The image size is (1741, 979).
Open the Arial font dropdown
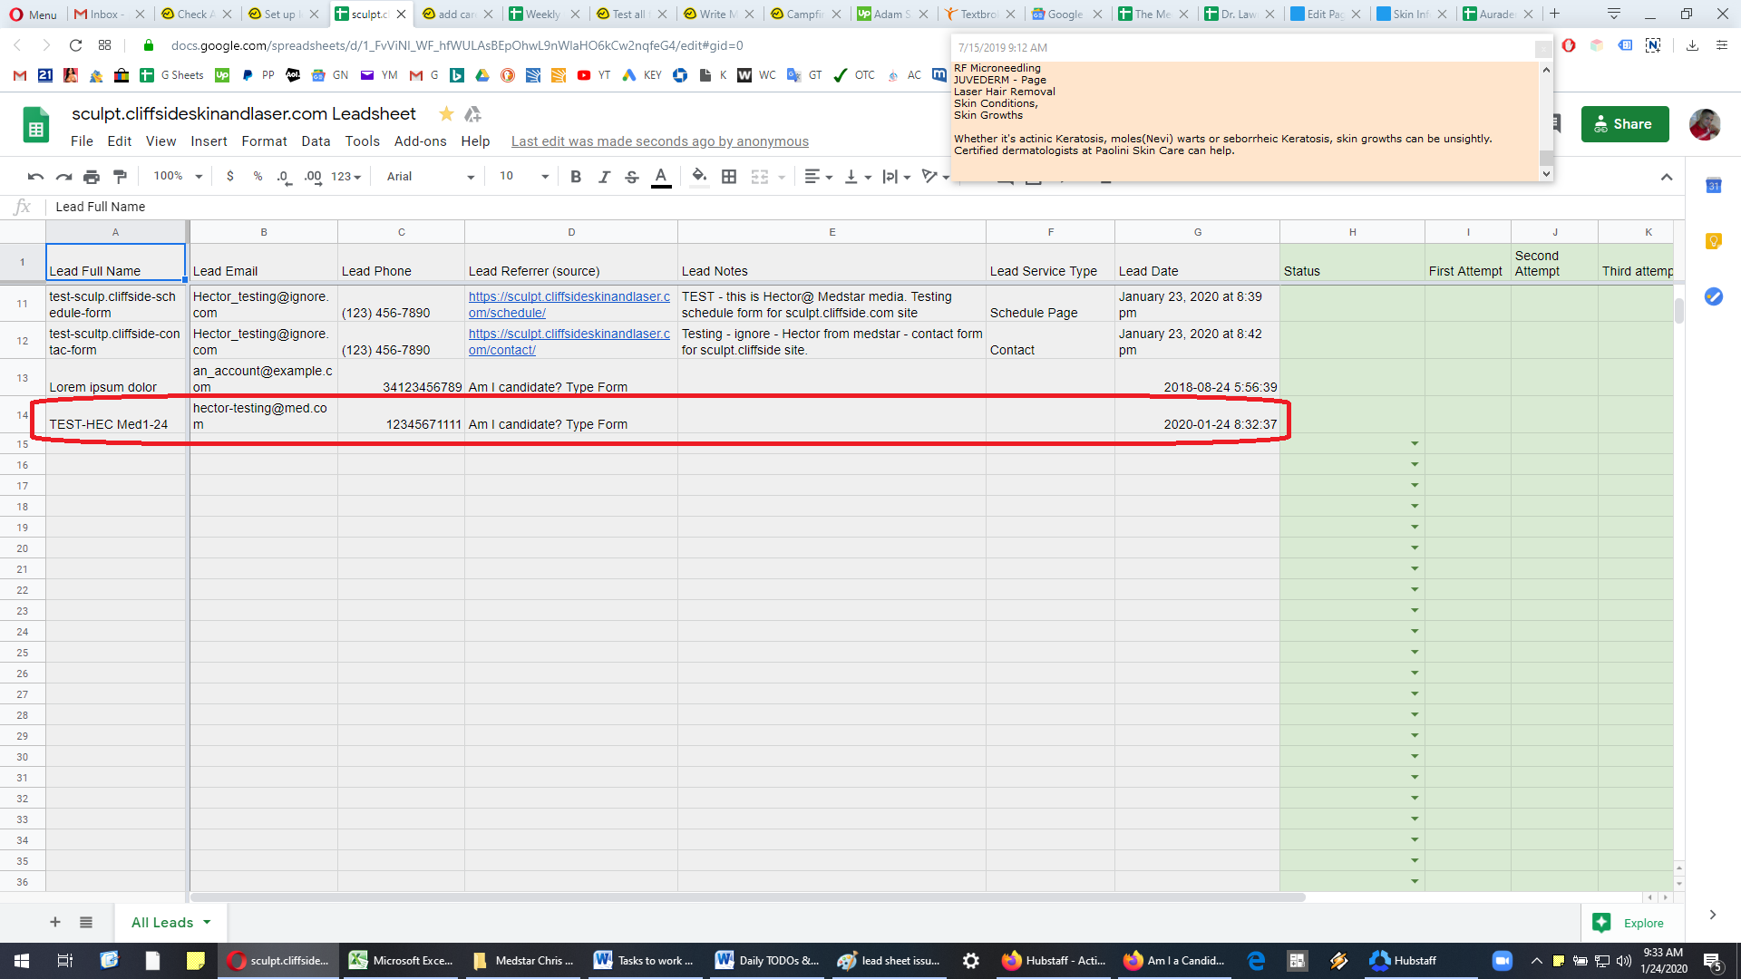[430, 177]
